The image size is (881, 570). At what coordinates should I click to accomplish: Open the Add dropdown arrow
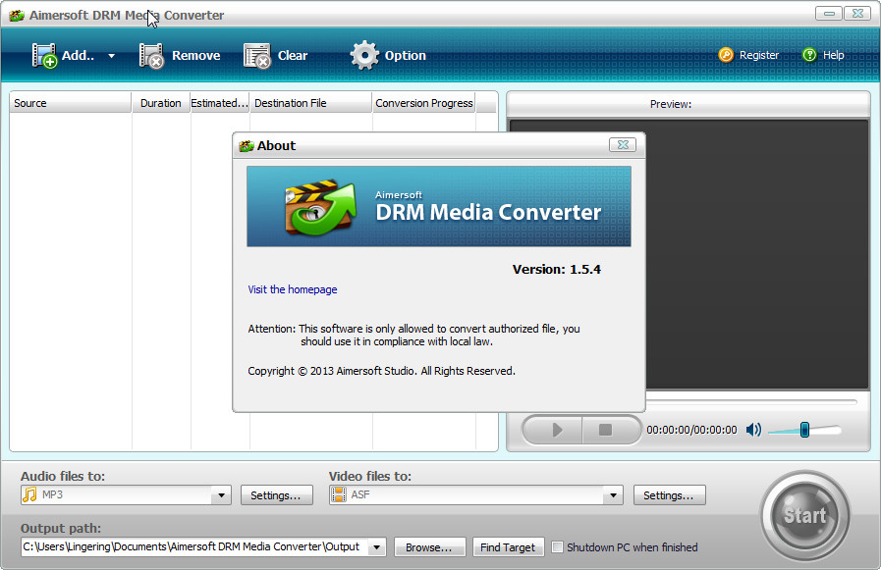point(111,56)
